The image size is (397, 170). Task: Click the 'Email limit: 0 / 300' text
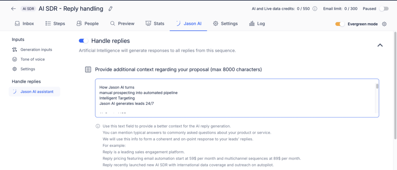click(340, 8)
